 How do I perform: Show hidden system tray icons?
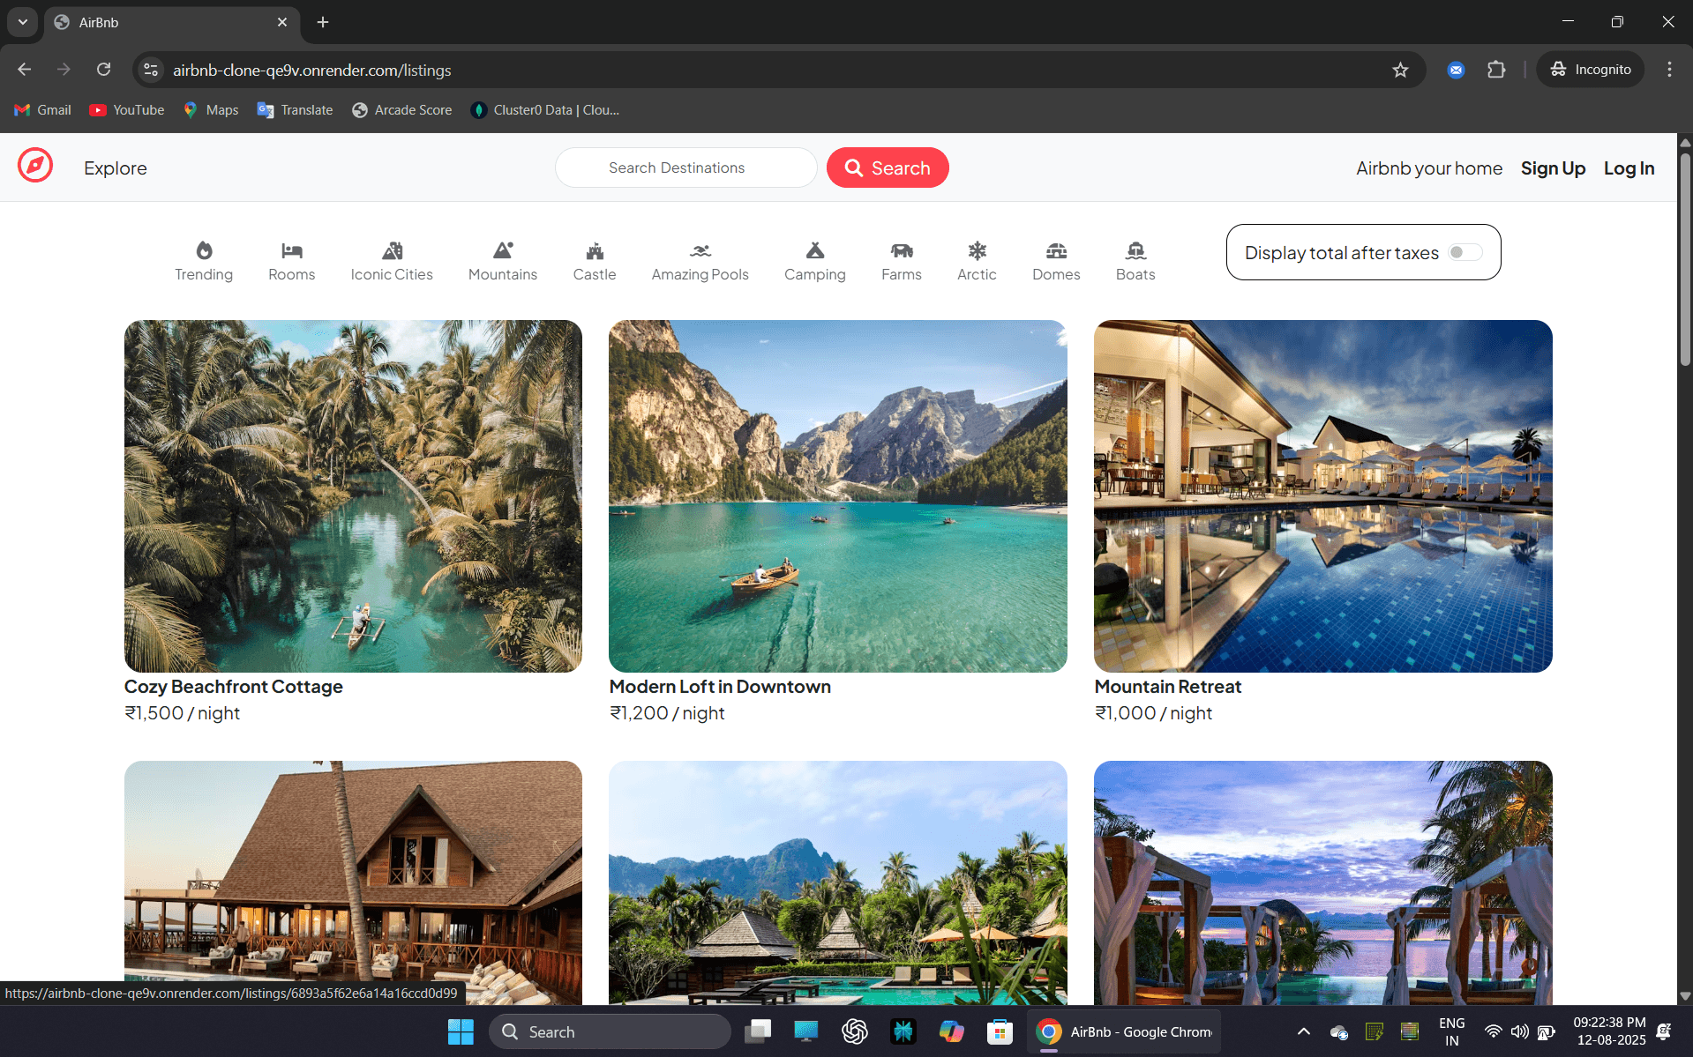click(x=1303, y=1031)
